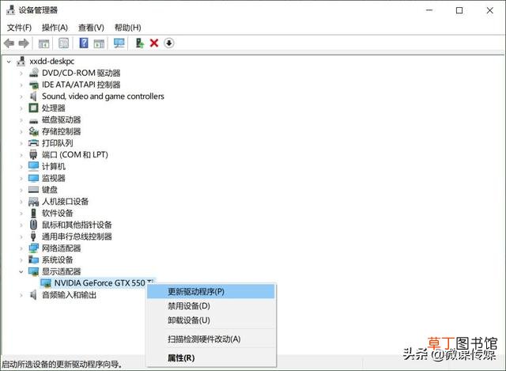Show/hide console tree toolbar icon

43,44
